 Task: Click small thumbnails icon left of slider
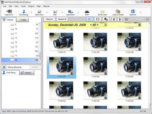pos(126,19)
